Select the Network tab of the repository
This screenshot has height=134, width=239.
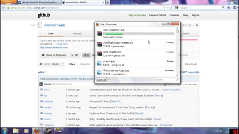point(77,33)
